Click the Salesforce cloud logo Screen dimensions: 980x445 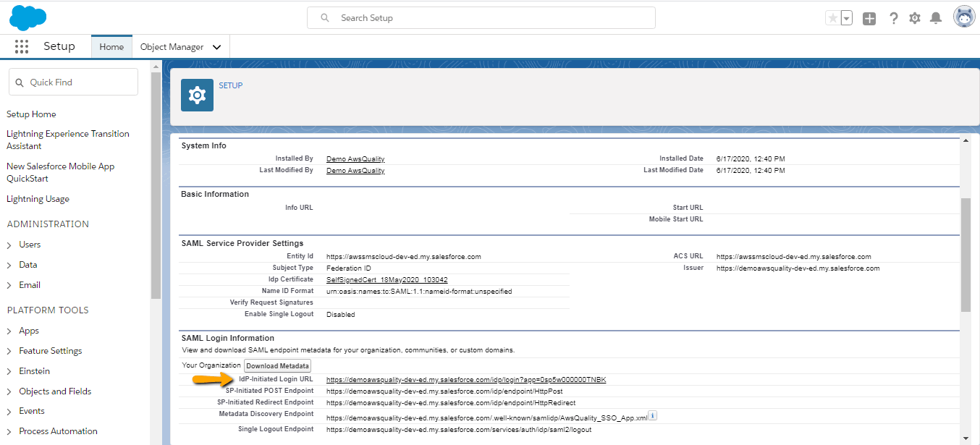pos(28,17)
